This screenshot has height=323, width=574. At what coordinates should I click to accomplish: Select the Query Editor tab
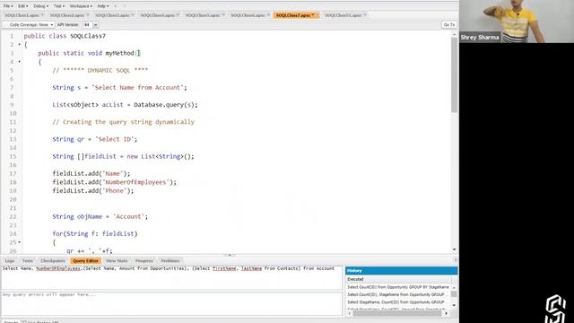(85, 261)
